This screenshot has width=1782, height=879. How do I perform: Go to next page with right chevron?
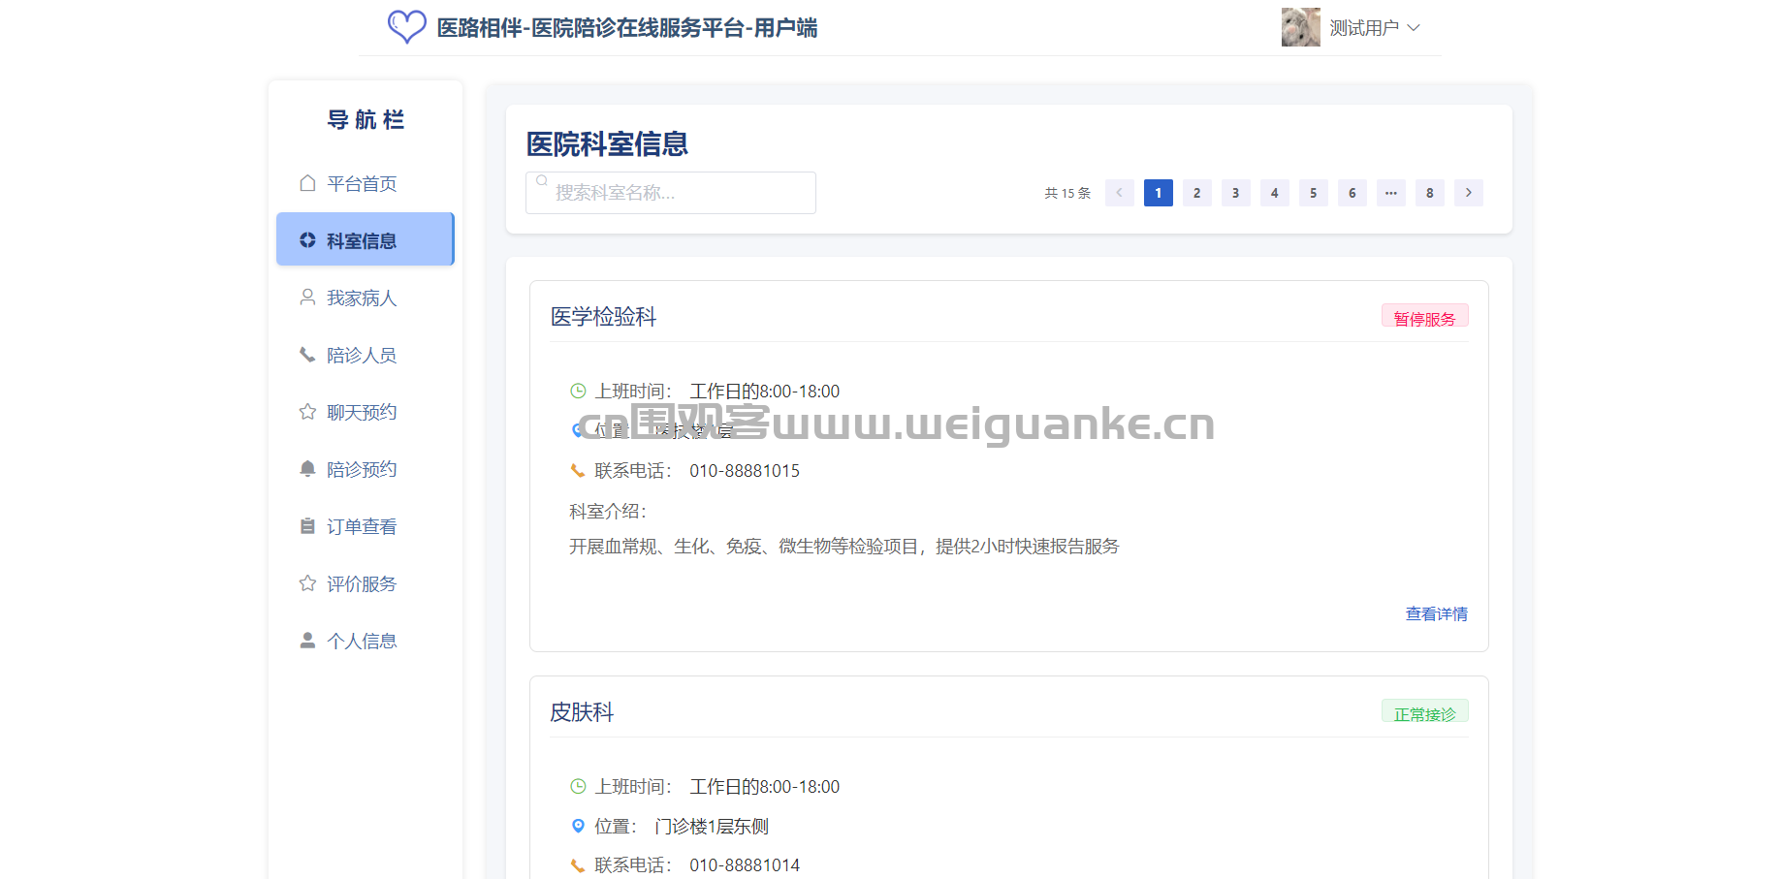pos(1468,193)
